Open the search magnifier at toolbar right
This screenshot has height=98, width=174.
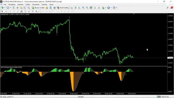[167, 8]
